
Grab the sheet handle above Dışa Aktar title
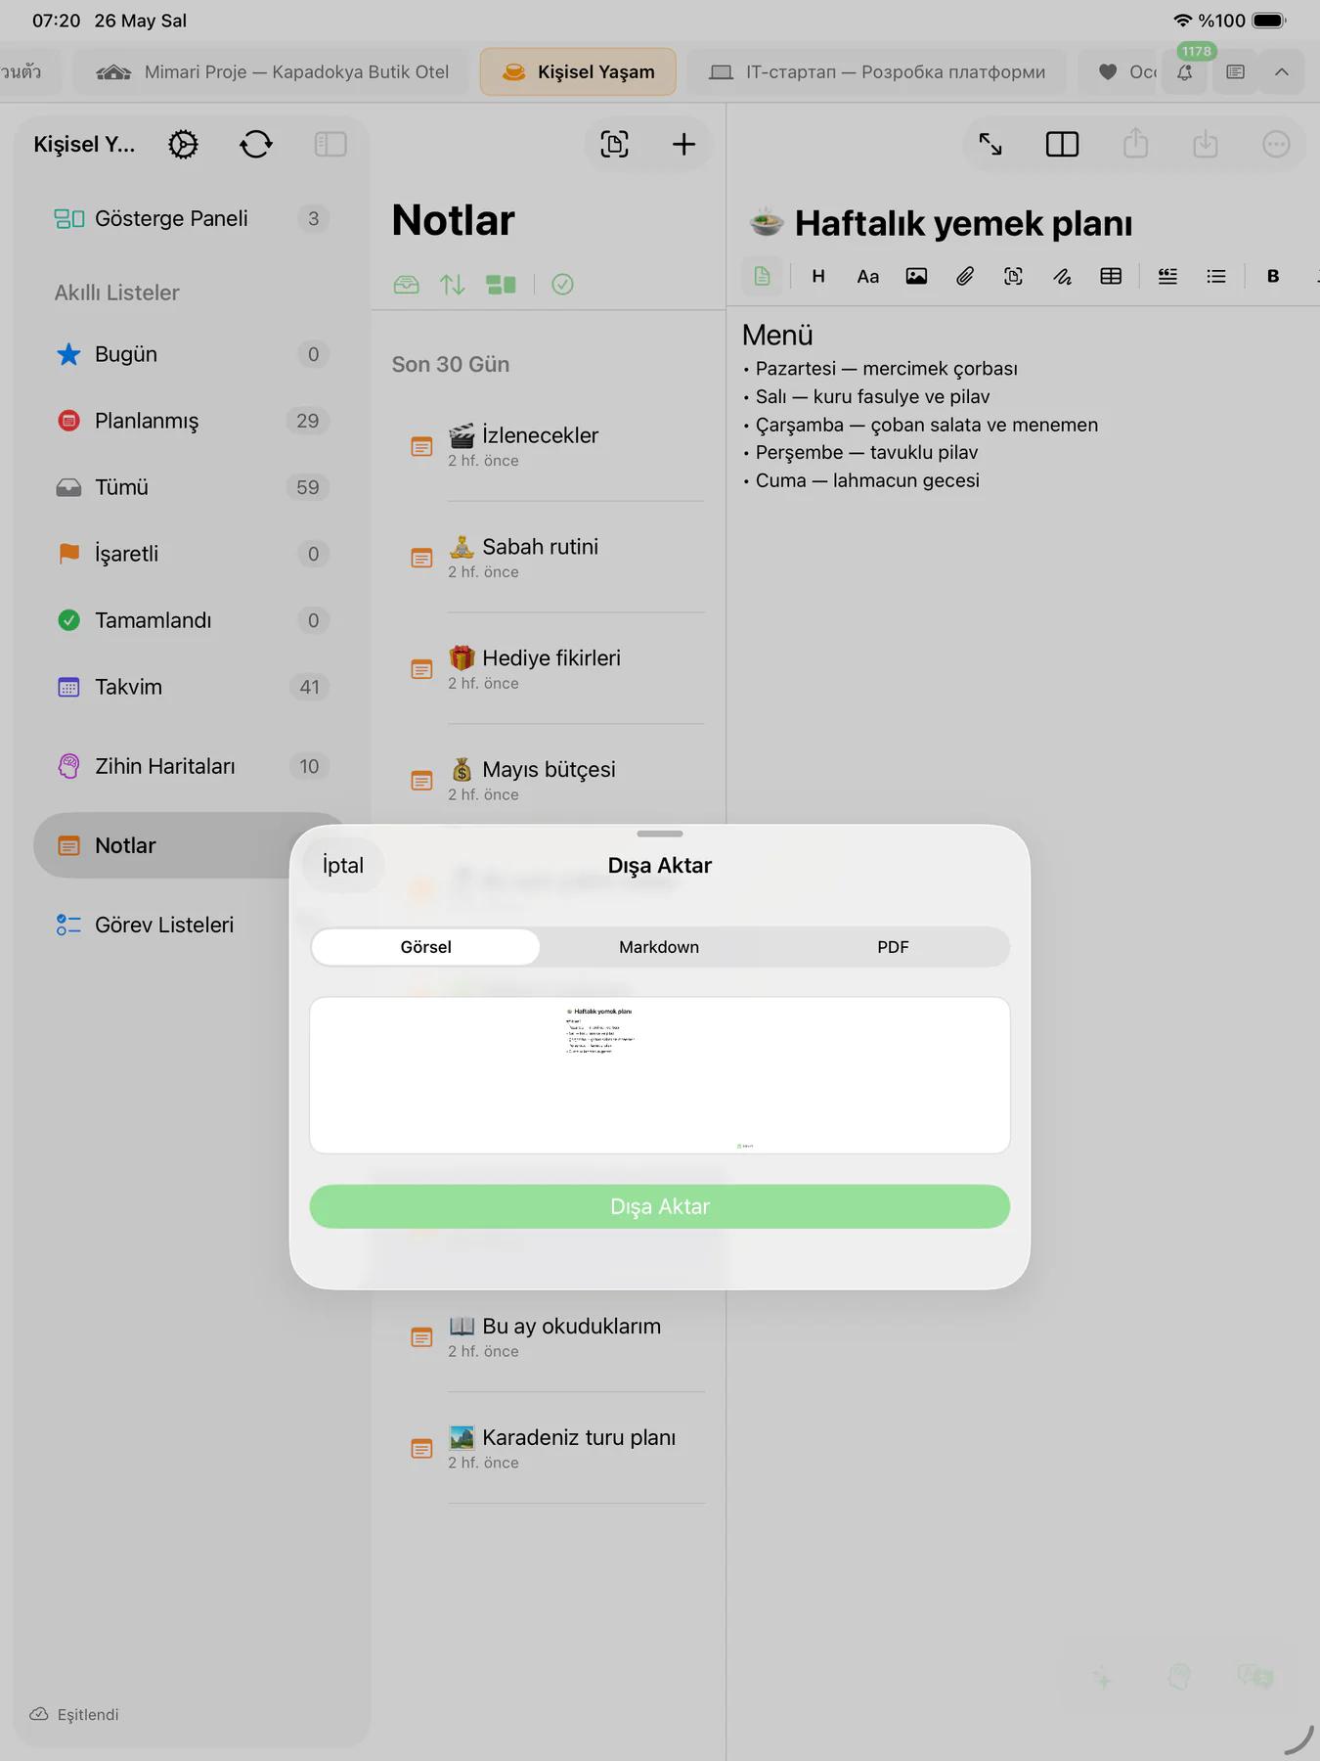click(660, 834)
